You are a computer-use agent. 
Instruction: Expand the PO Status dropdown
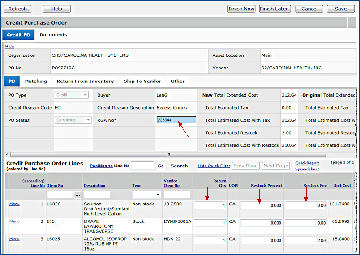pyautogui.click(x=73, y=120)
